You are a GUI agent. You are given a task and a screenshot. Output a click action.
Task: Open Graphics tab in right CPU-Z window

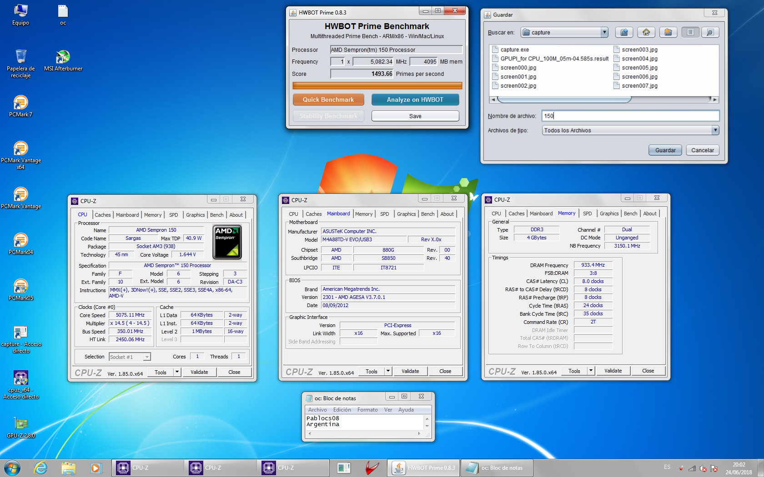click(609, 214)
